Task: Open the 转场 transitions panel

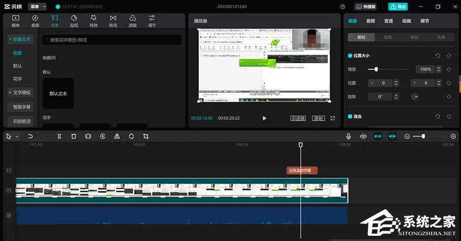Action: [x=113, y=21]
